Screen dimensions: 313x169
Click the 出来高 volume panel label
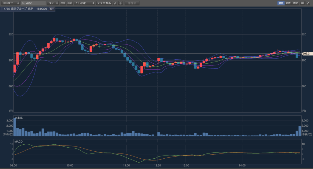click(x=19, y=118)
